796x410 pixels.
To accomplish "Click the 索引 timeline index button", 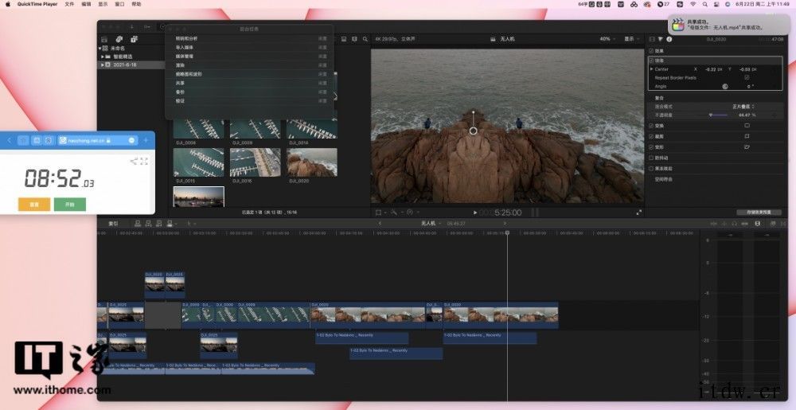I will coord(113,223).
